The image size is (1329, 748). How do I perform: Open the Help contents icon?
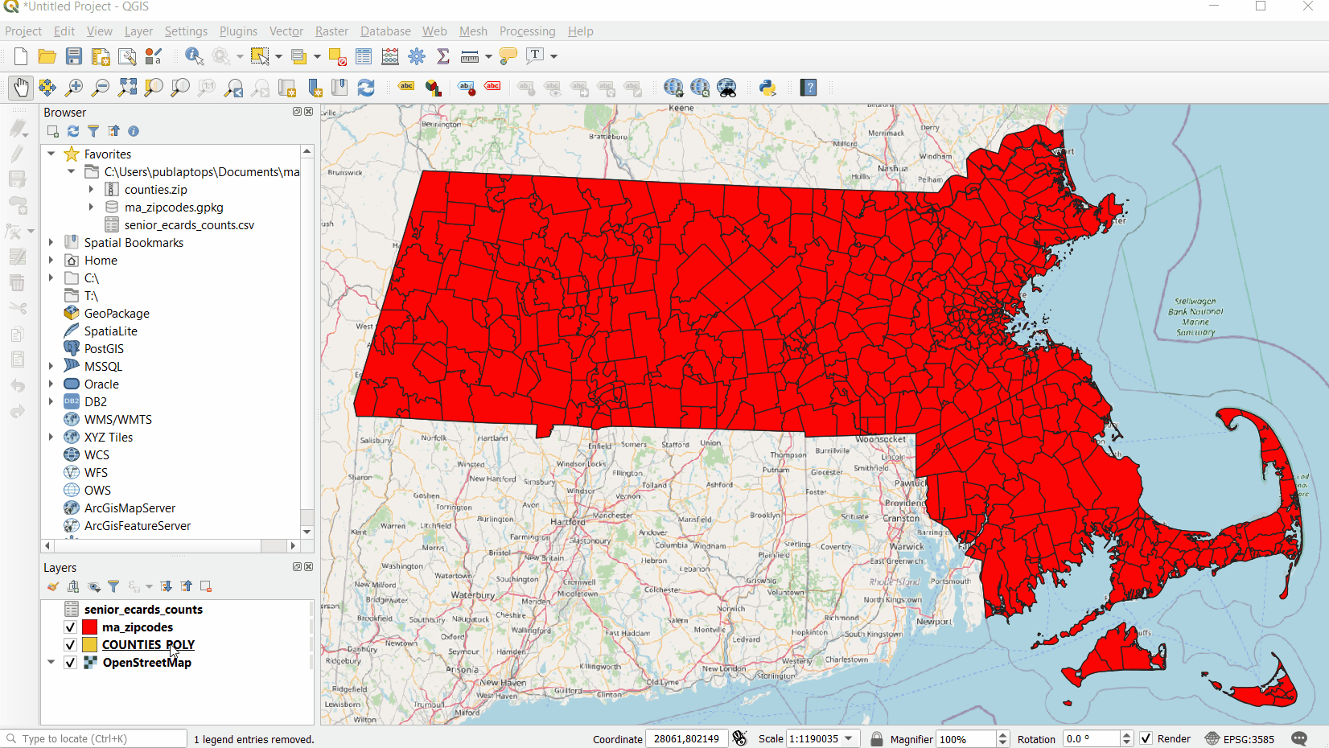809,88
